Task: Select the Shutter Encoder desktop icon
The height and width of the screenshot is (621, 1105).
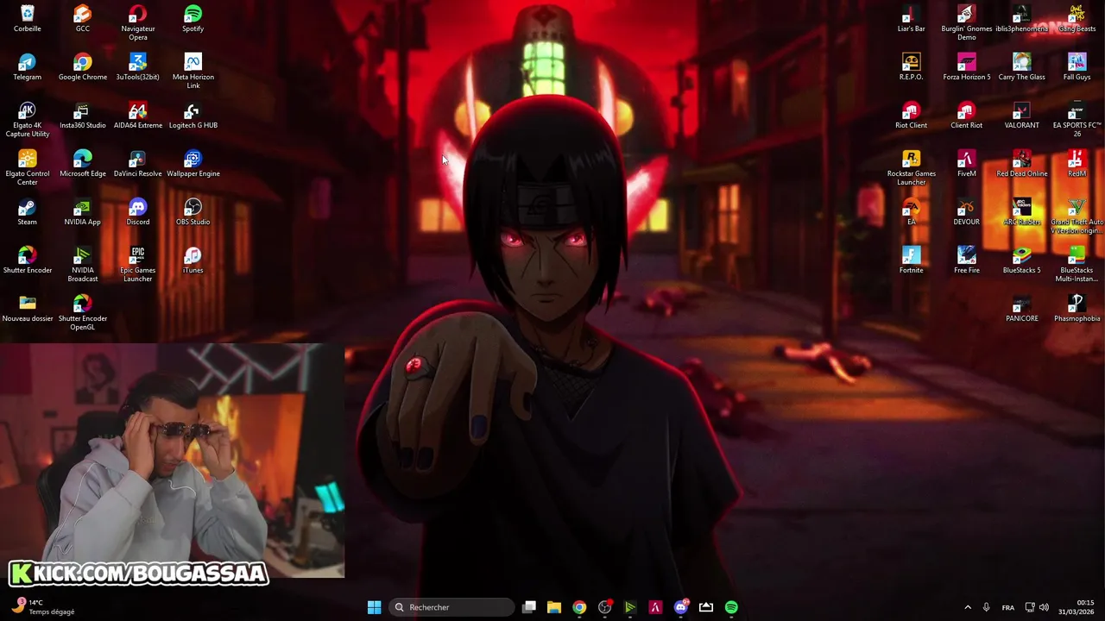Action: (x=28, y=260)
